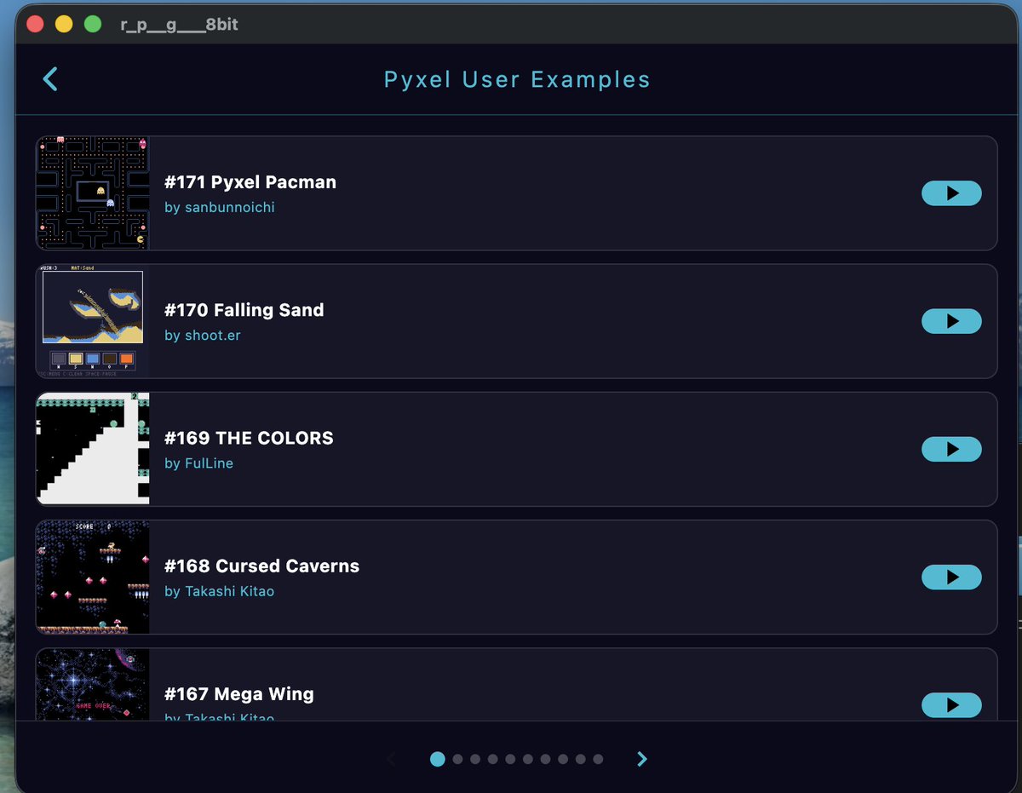The height and width of the screenshot is (793, 1022).
Task: Play the #167 Mega Wing example
Action: [x=951, y=705]
